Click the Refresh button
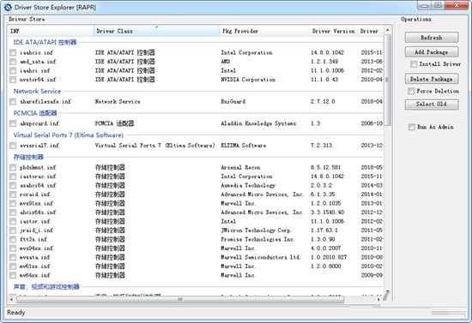This screenshot has height=323, width=472. 432,38
